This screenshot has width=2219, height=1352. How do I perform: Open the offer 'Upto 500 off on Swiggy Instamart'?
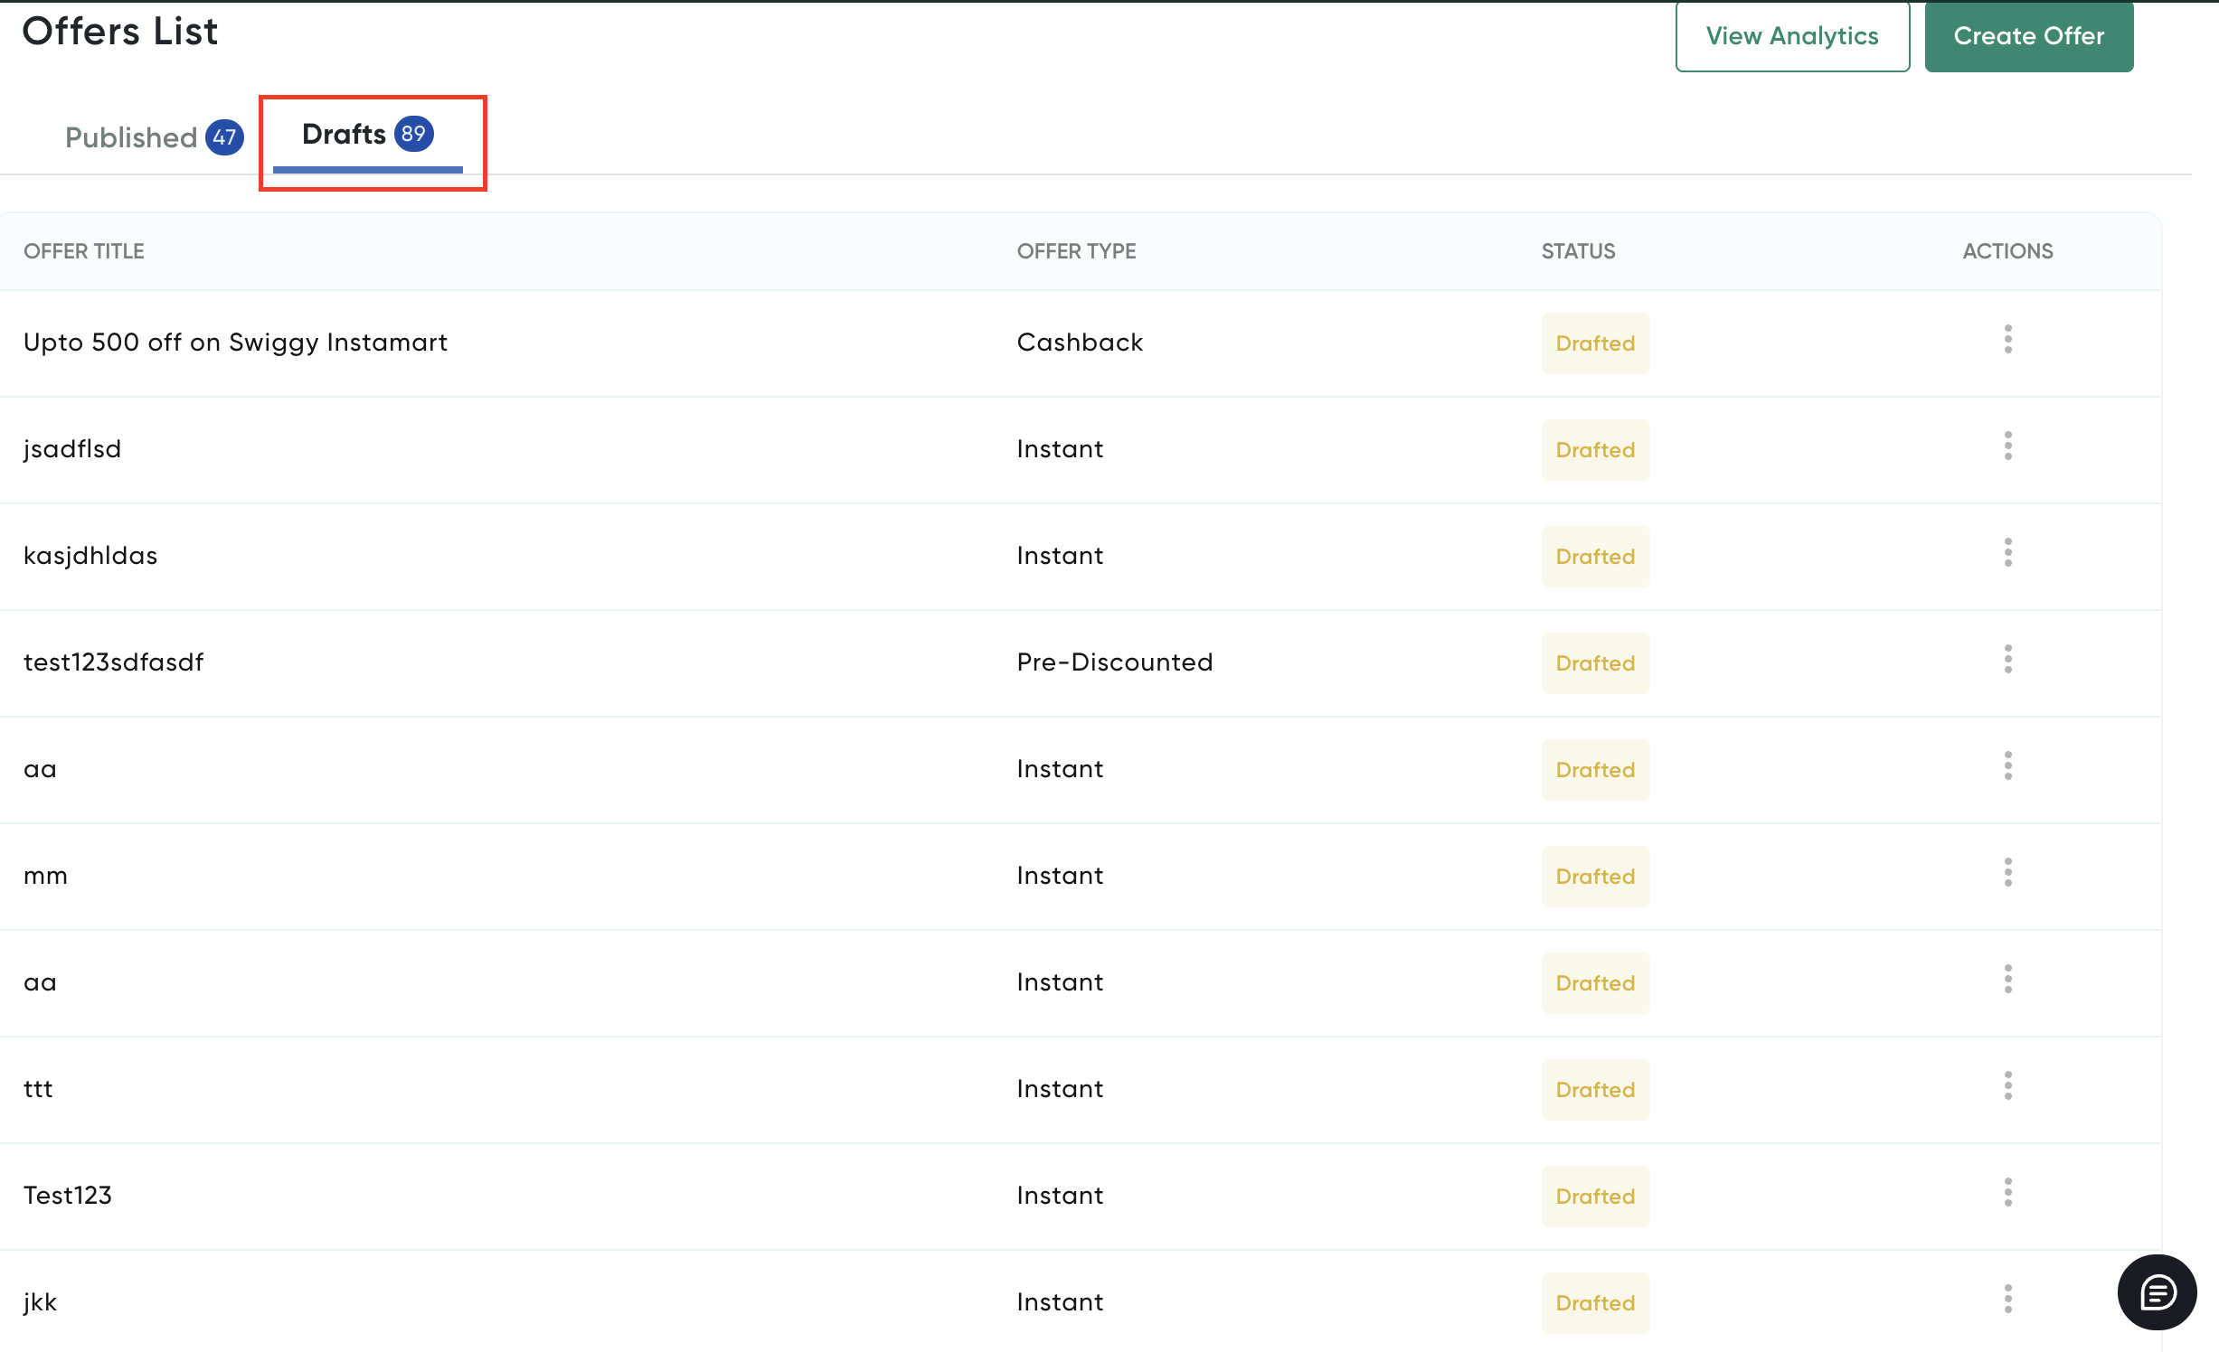coord(235,343)
